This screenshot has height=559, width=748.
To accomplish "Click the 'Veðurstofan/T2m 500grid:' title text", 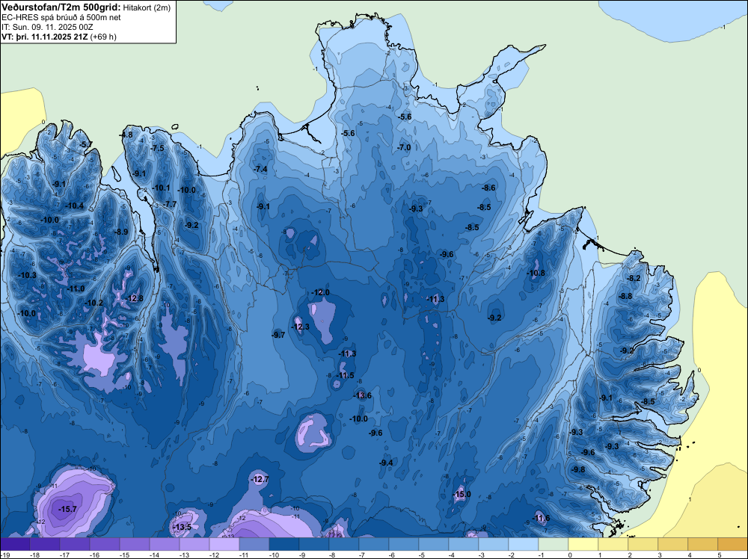I will (x=61, y=7).
